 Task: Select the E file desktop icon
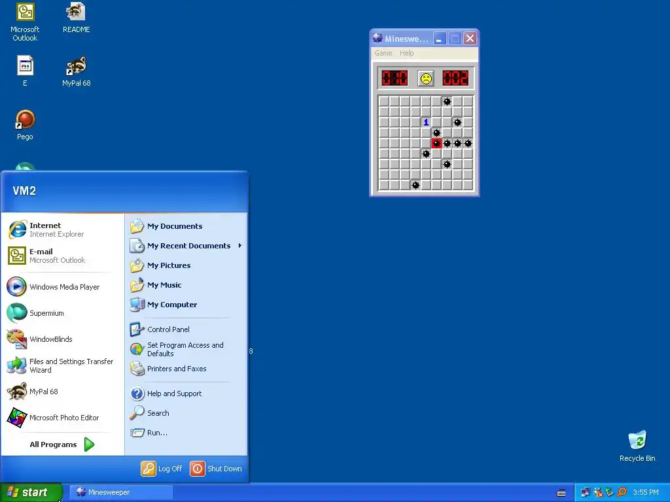(25, 71)
